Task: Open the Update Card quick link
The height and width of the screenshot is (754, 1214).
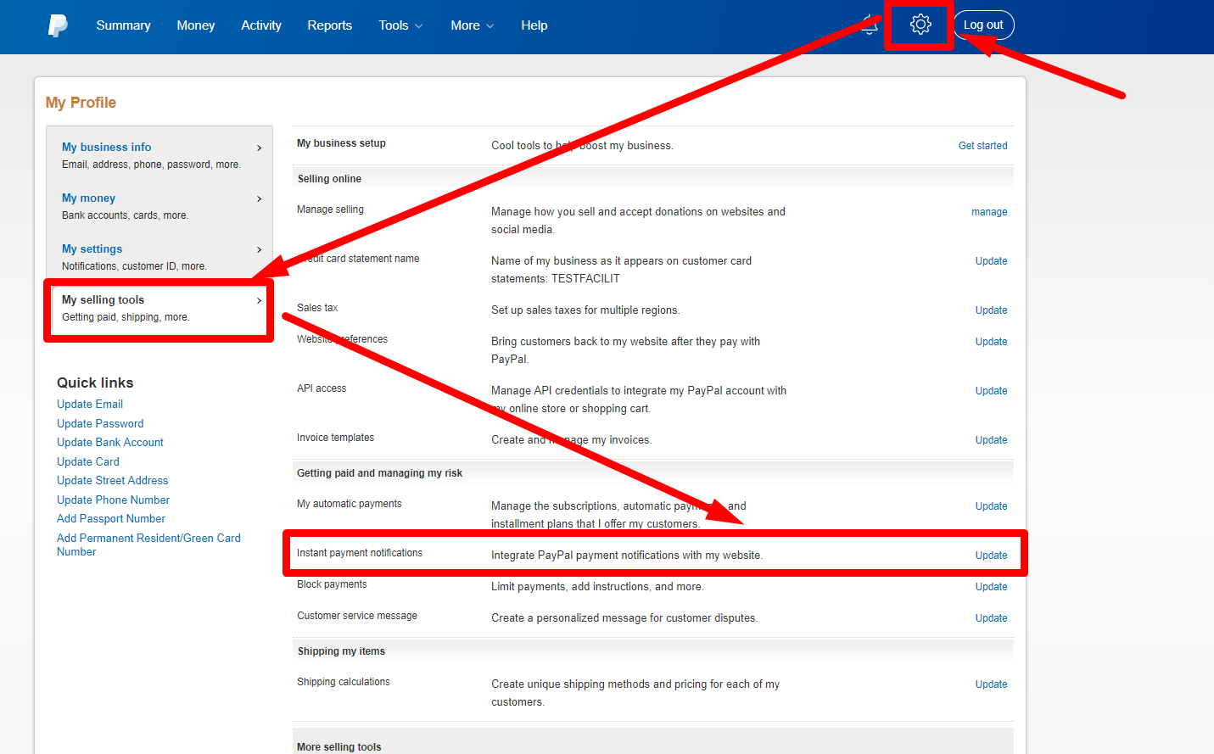Action: [x=88, y=462]
